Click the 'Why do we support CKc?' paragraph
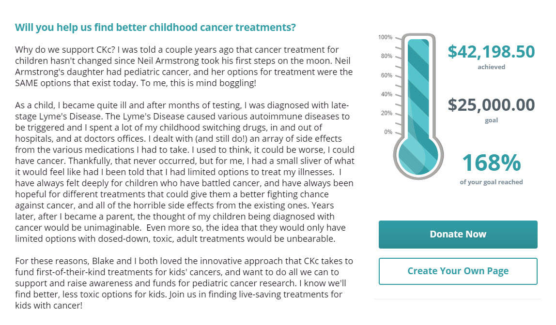 click(x=184, y=66)
